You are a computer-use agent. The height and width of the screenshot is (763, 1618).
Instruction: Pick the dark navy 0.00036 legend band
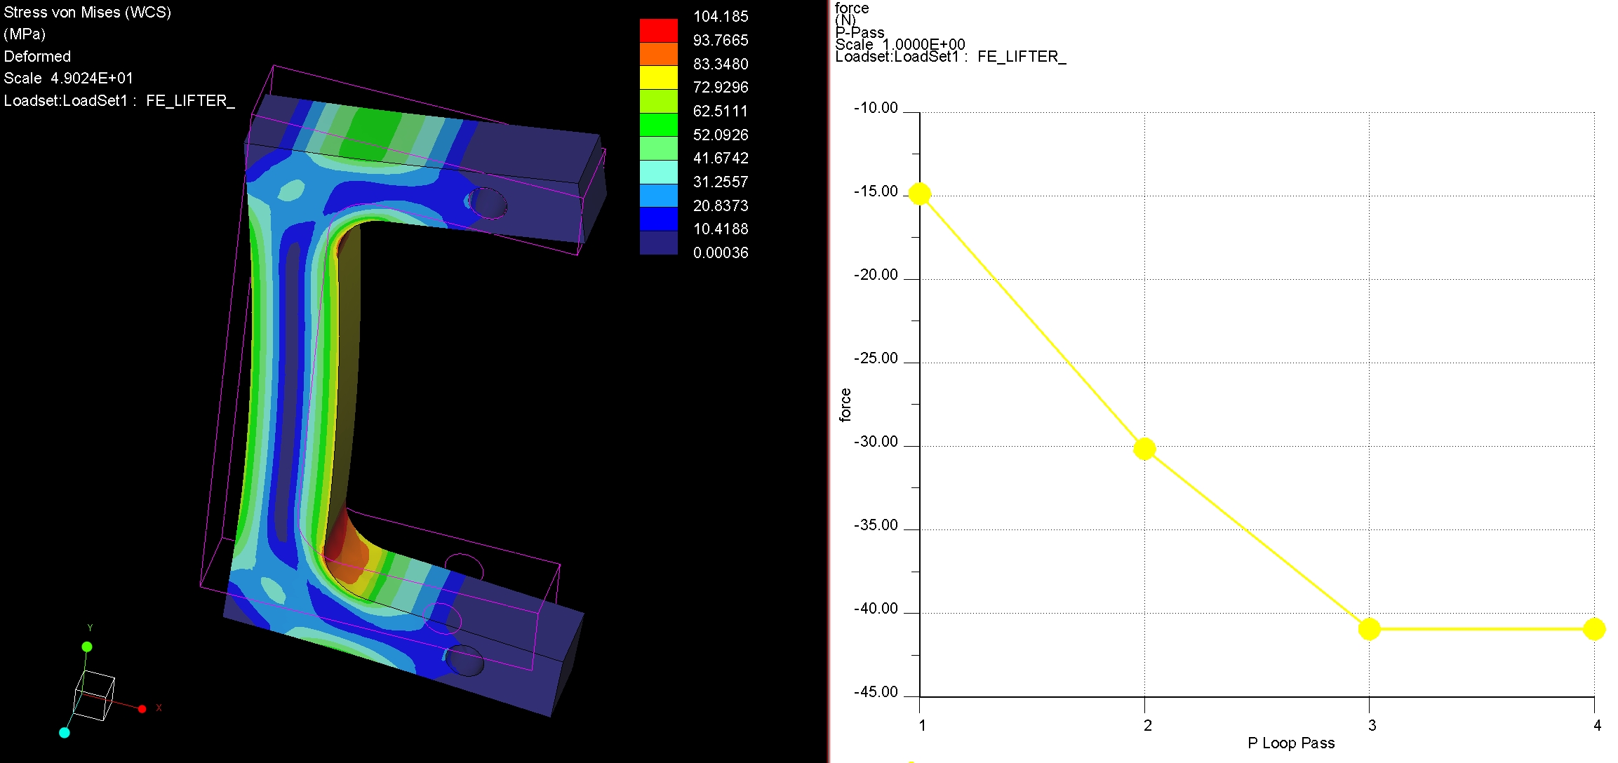[658, 243]
